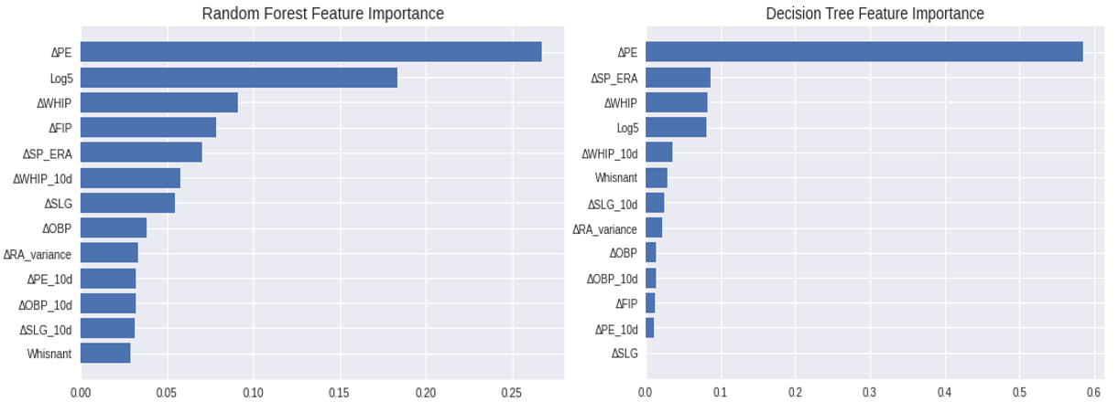Select the ΔWHIP bar in Random Forest chart

(x=159, y=102)
